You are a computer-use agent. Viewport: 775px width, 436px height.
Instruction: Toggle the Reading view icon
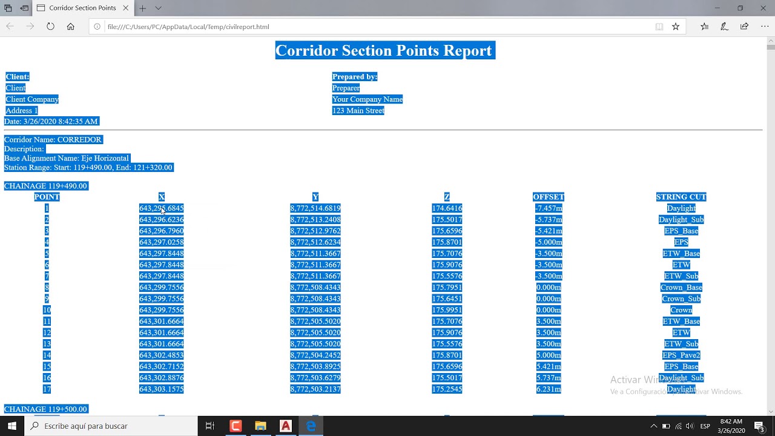pyautogui.click(x=659, y=27)
